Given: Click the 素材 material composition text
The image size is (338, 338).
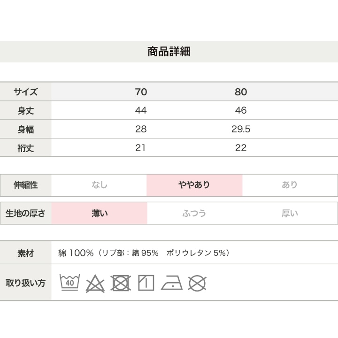Looking at the screenshot, I should (144, 253).
